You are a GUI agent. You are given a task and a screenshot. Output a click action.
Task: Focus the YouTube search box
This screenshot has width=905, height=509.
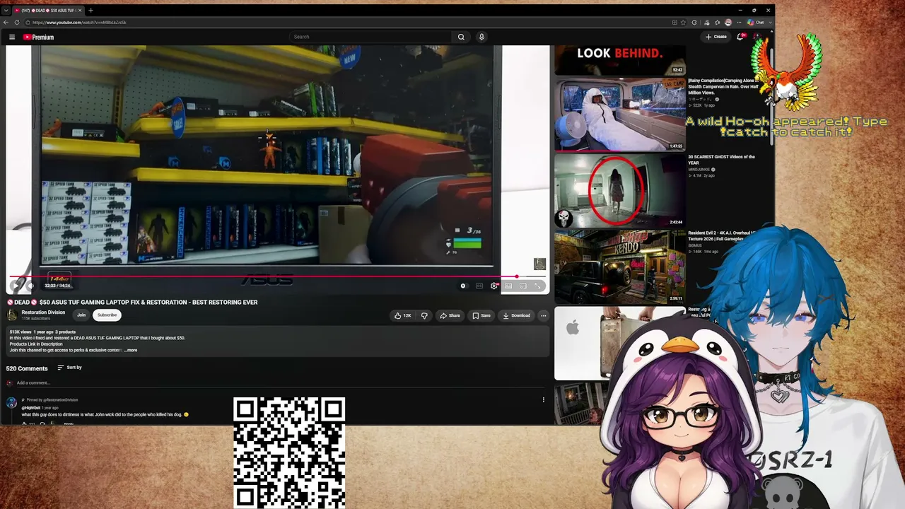(371, 37)
